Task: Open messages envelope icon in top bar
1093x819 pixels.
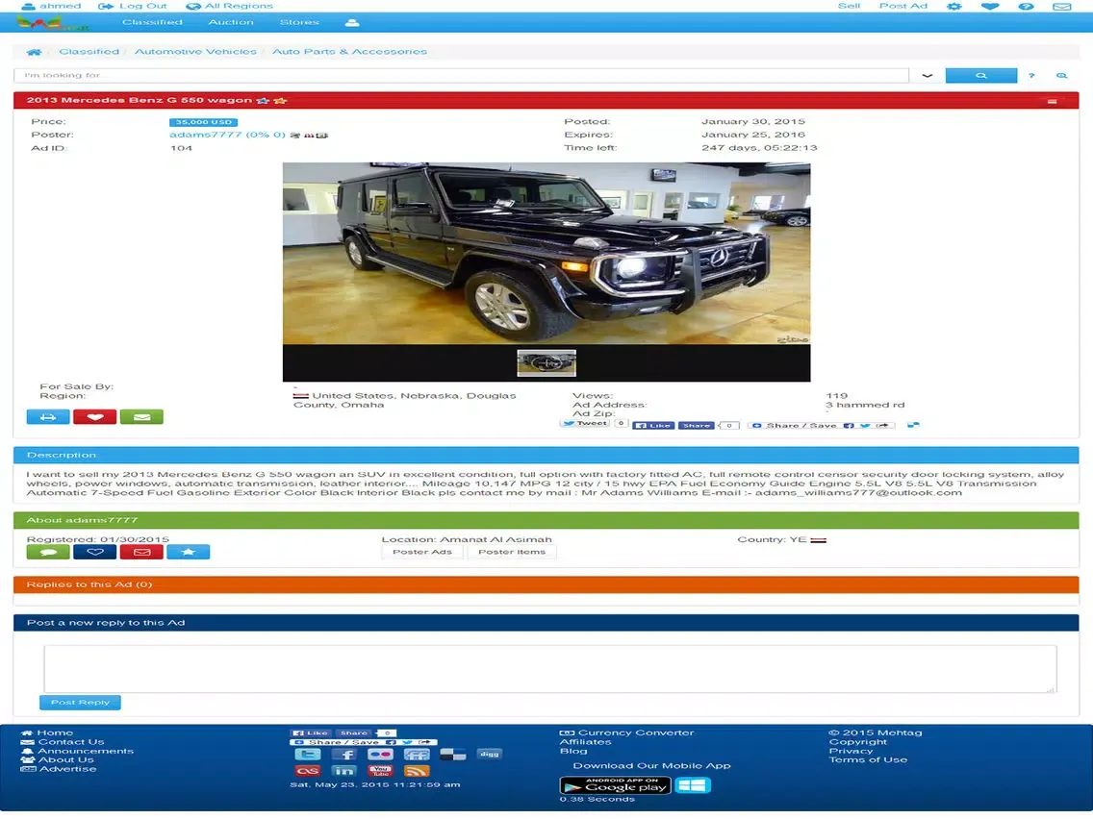Action: click(x=1061, y=7)
